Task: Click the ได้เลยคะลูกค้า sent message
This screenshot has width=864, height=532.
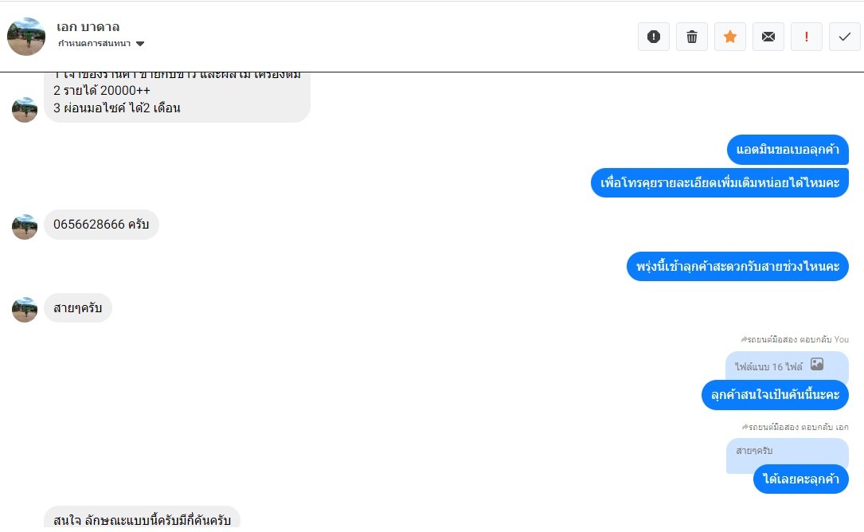Action: (800, 479)
